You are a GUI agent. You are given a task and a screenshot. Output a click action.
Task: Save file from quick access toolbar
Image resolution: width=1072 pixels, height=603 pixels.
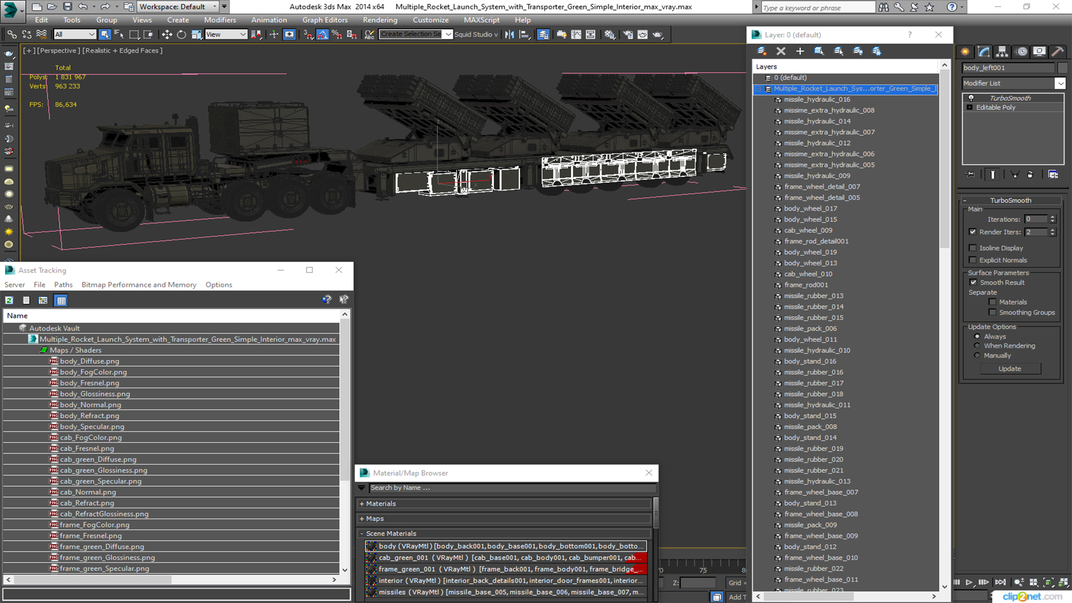[68, 7]
